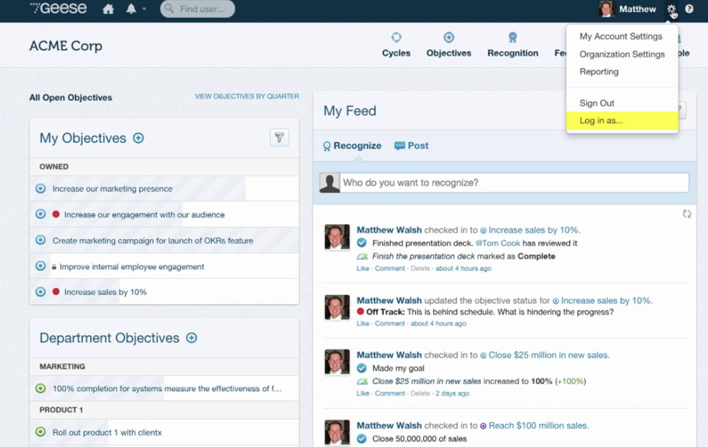708x447 pixels.
Task: Open My Account Settings
Action: tap(621, 36)
